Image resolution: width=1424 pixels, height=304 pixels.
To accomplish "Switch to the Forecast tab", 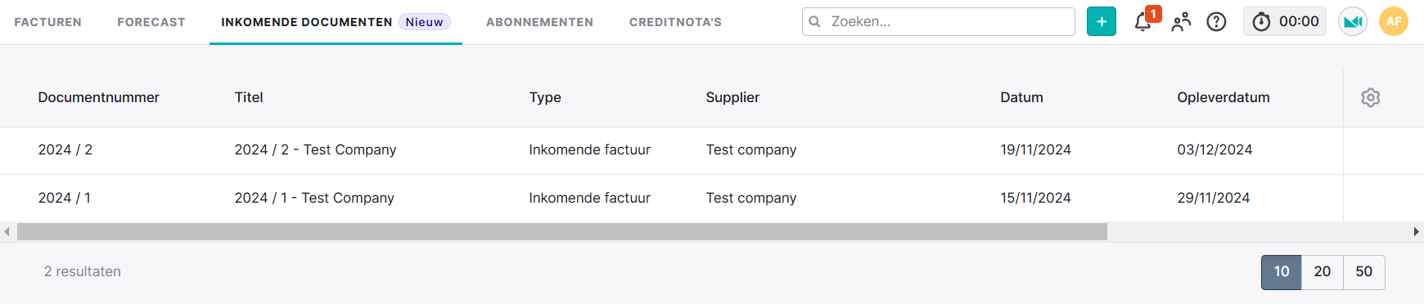I will pyautogui.click(x=151, y=22).
